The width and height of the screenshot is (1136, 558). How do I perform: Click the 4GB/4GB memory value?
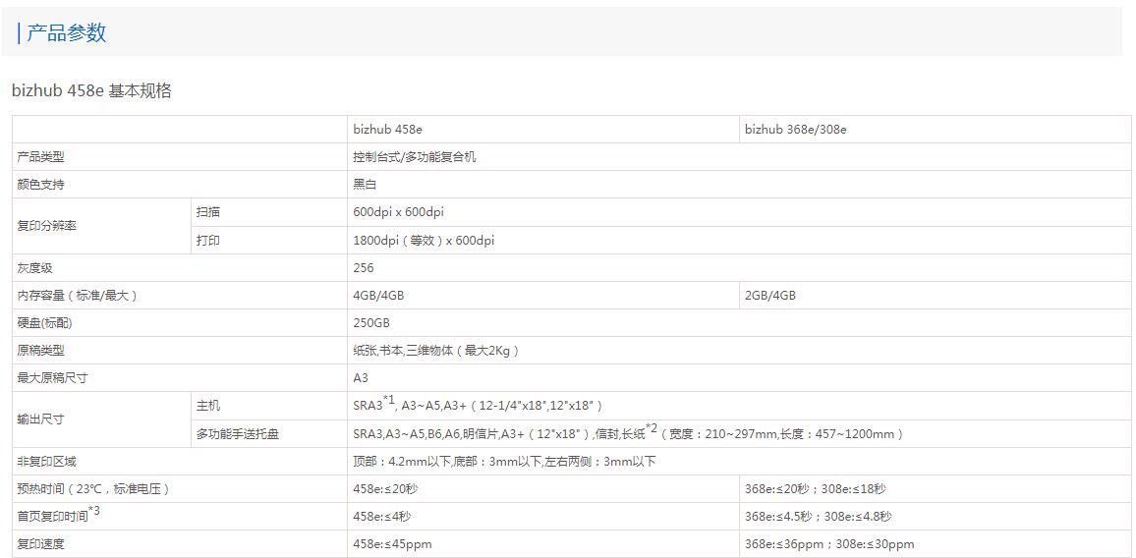(378, 295)
